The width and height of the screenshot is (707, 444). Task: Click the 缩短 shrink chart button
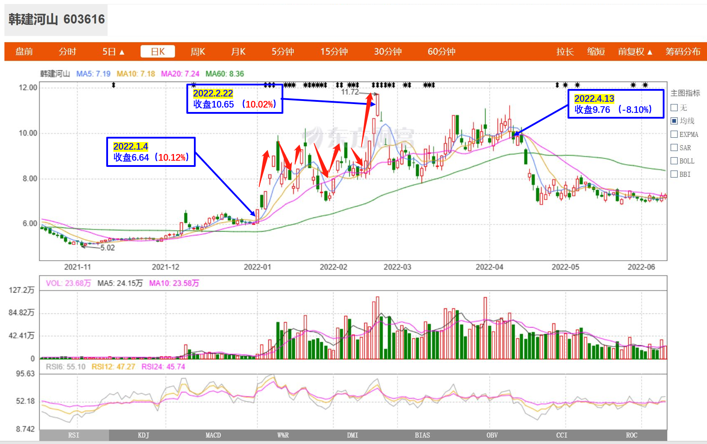(596, 52)
